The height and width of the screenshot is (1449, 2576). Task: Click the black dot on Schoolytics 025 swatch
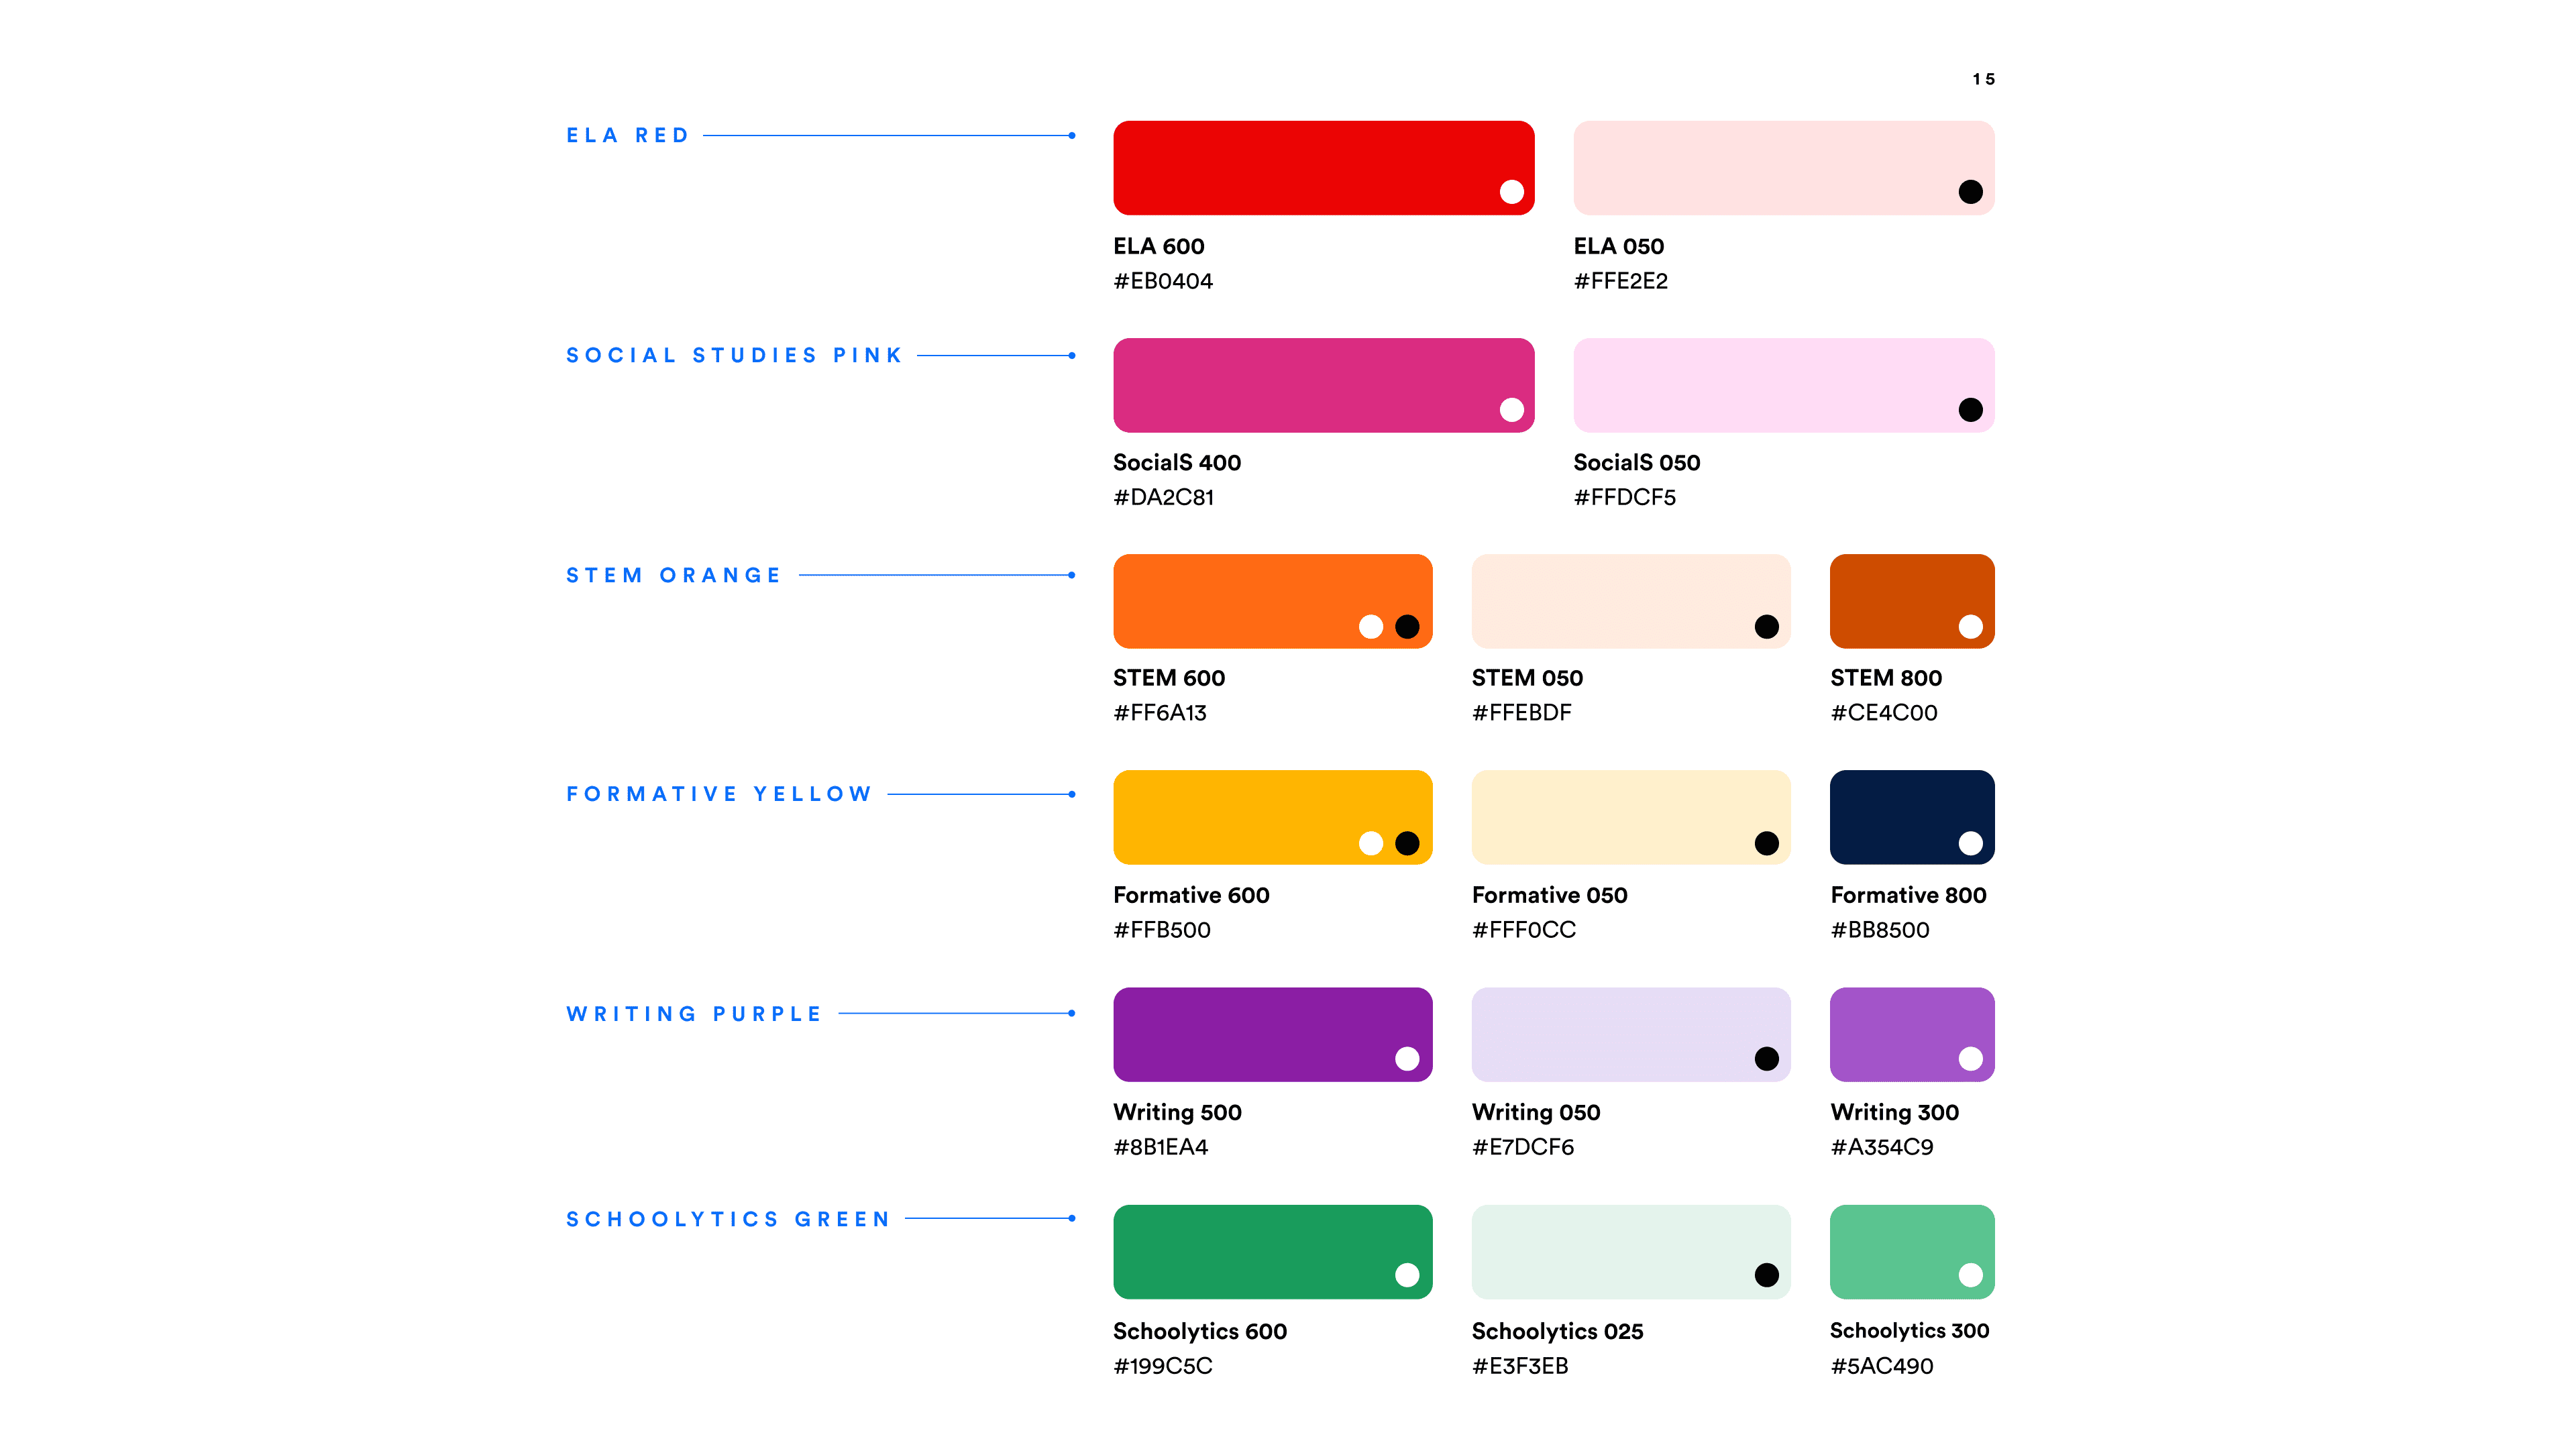pos(1766,1275)
